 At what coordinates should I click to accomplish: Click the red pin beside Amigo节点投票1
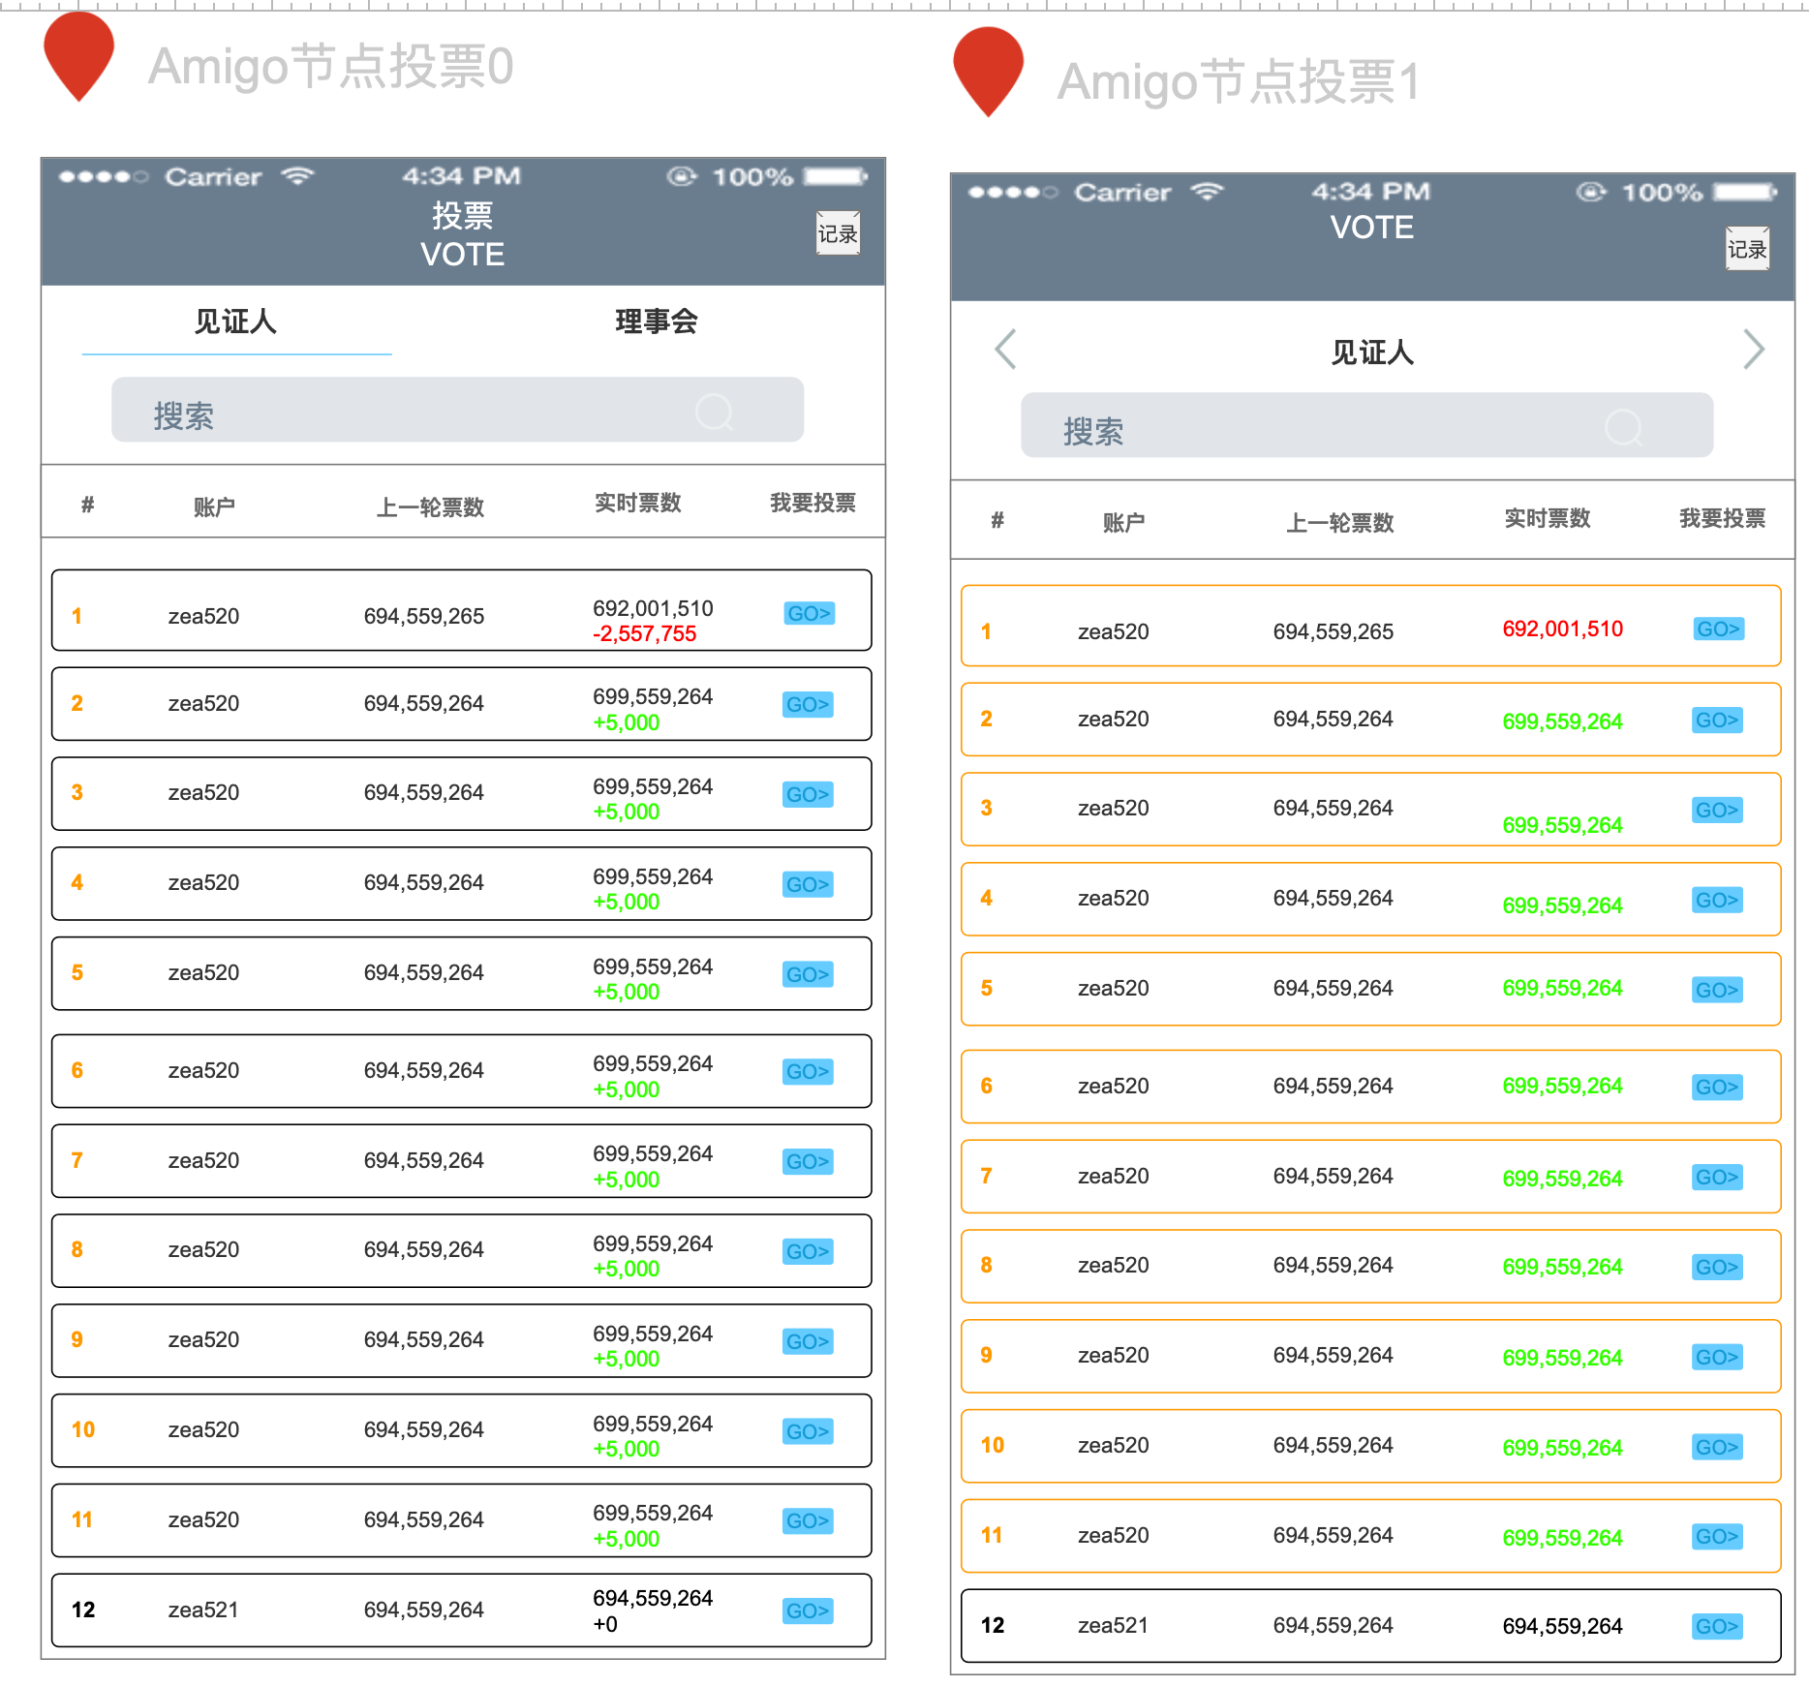989,72
